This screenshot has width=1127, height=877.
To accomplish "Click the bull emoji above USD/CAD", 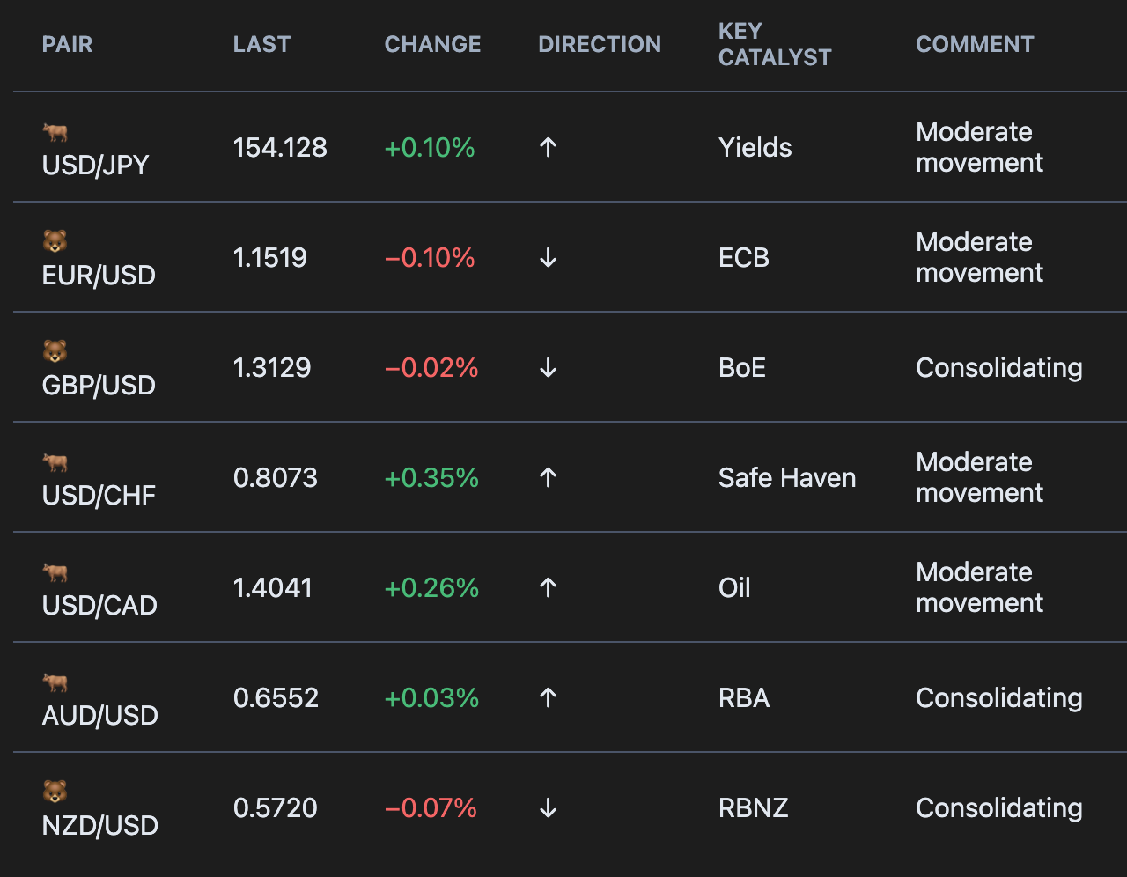I will 55,572.
